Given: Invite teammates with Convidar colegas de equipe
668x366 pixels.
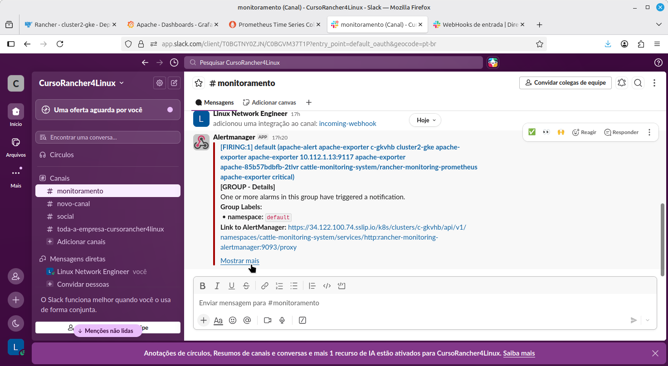Looking at the screenshot, I should (x=566, y=83).
